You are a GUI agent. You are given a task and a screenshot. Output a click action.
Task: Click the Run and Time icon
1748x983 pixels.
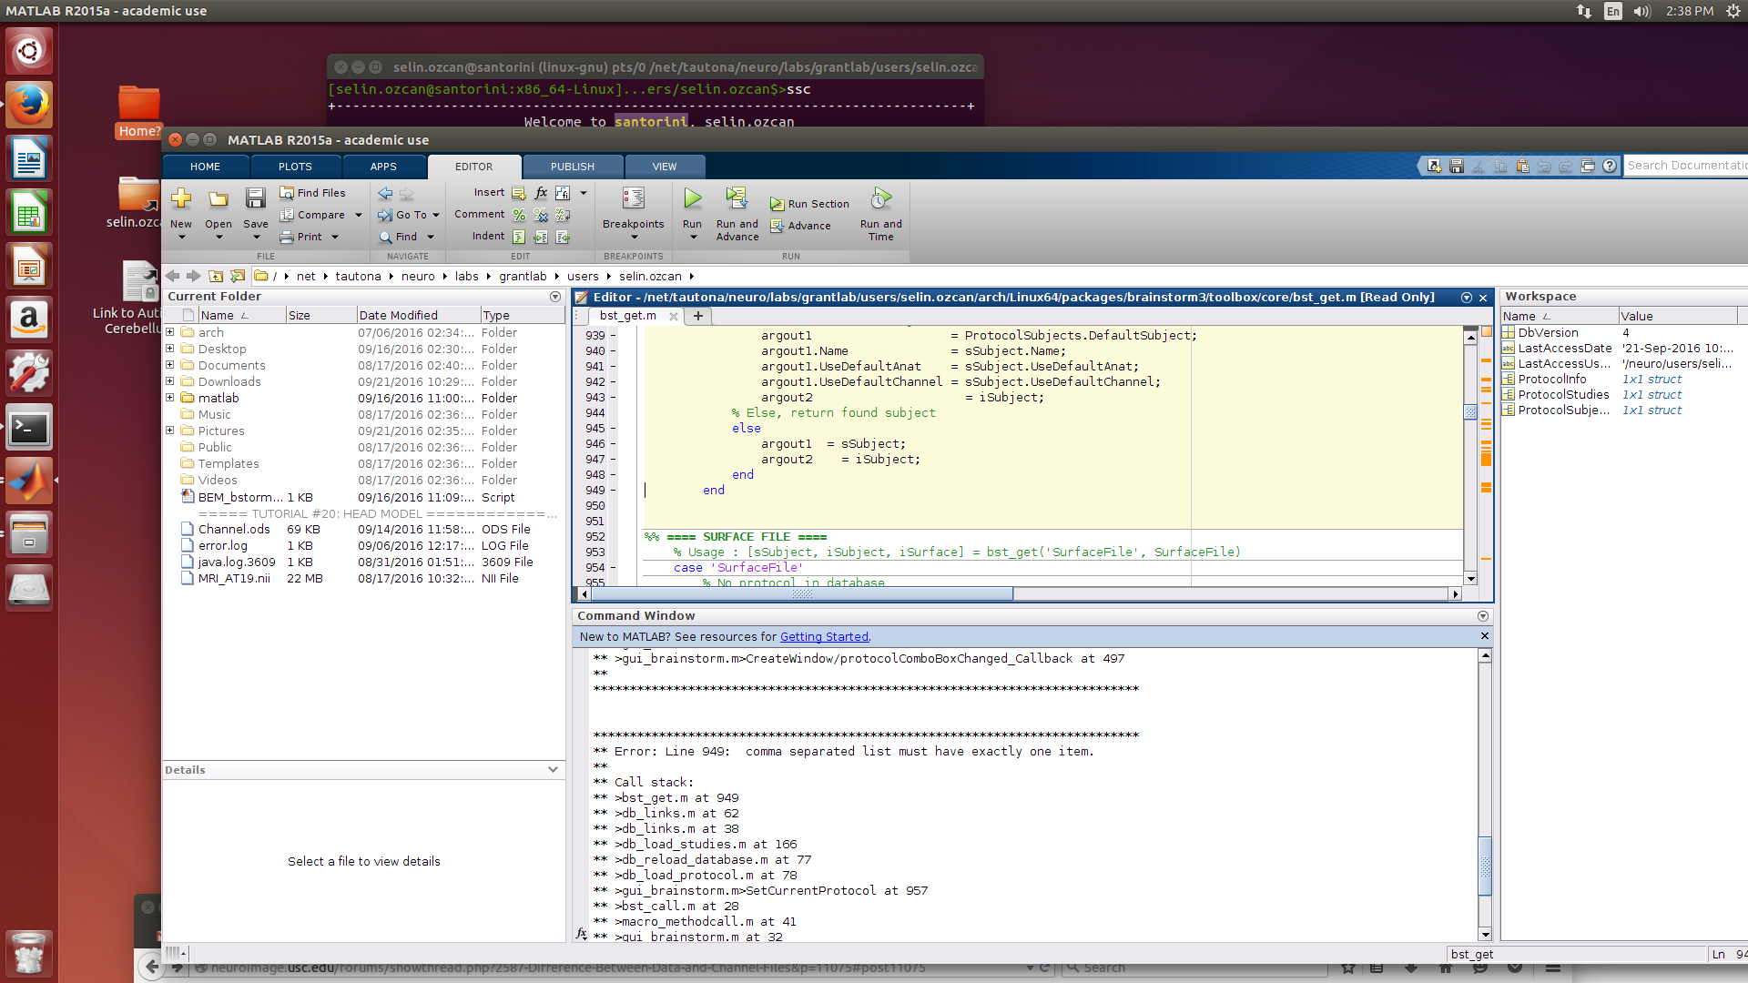click(880, 198)
